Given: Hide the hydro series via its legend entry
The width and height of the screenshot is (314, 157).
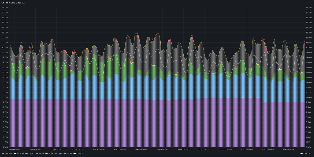Looking at the screenshot, I should pyautogui.click(x=31, y=153).
